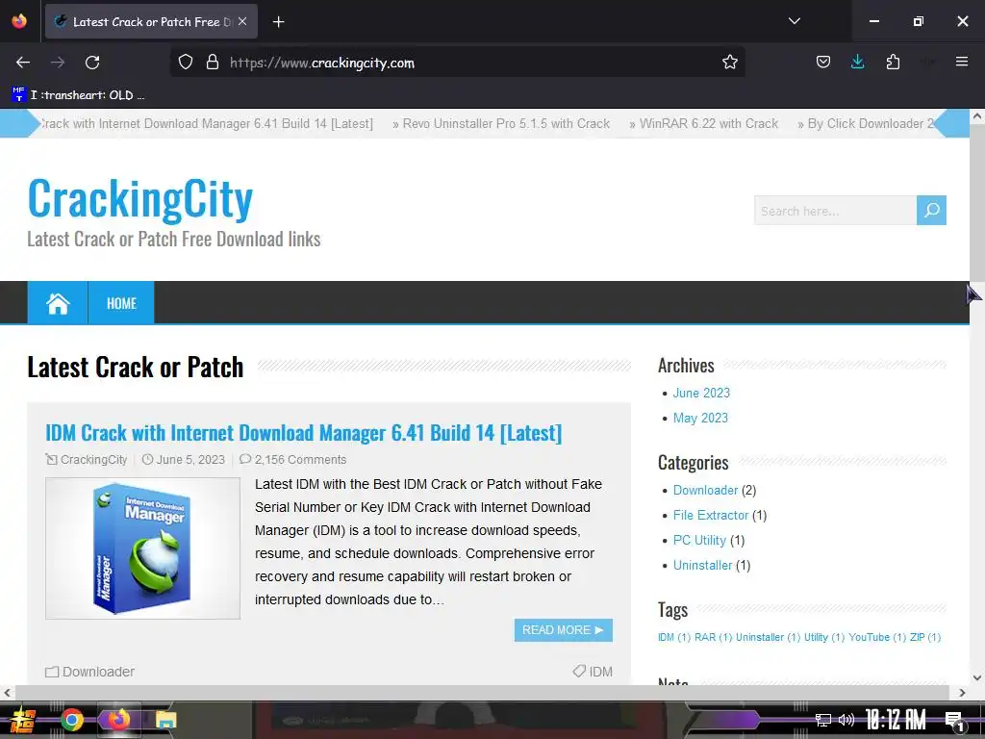
Task: Focus the Search here field
Action: pos(835,211)
